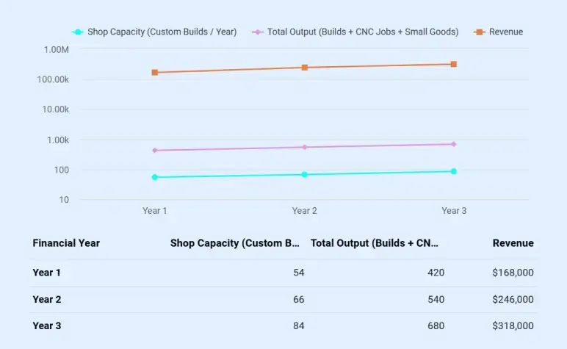Select the Year 1 table row label
The height and width of the screenshot is (349, 567).
click(x=47, y=273)
